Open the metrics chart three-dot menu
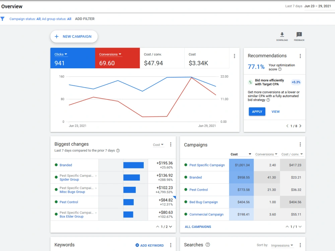335x251 pixels. tap(234, 56)
